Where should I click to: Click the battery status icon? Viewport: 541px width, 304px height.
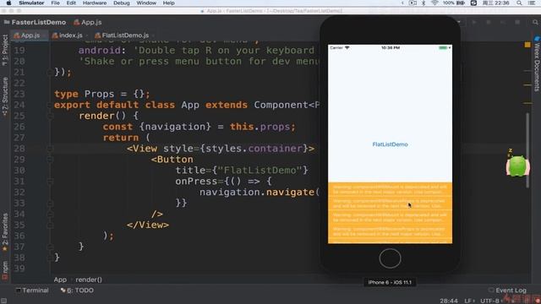(460, 3)
